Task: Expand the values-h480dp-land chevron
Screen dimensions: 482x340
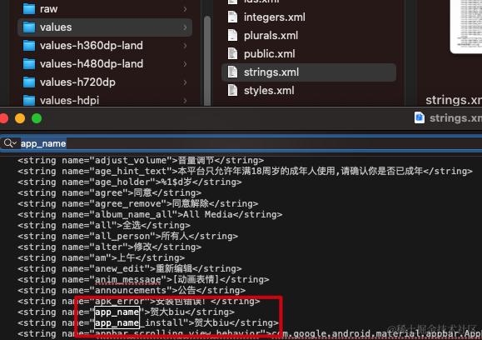Action: (x=185, y=64)
